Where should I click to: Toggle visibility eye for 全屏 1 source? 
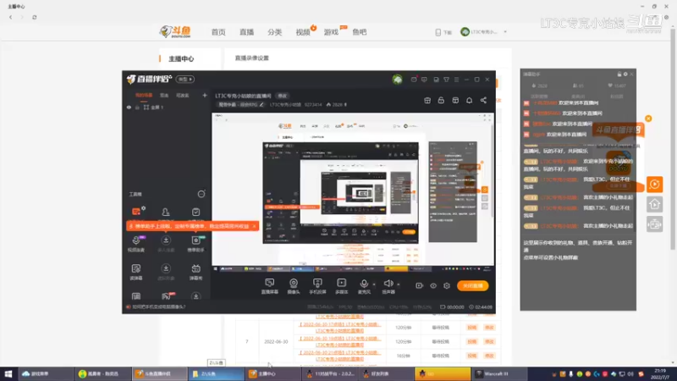click(129, 108)
